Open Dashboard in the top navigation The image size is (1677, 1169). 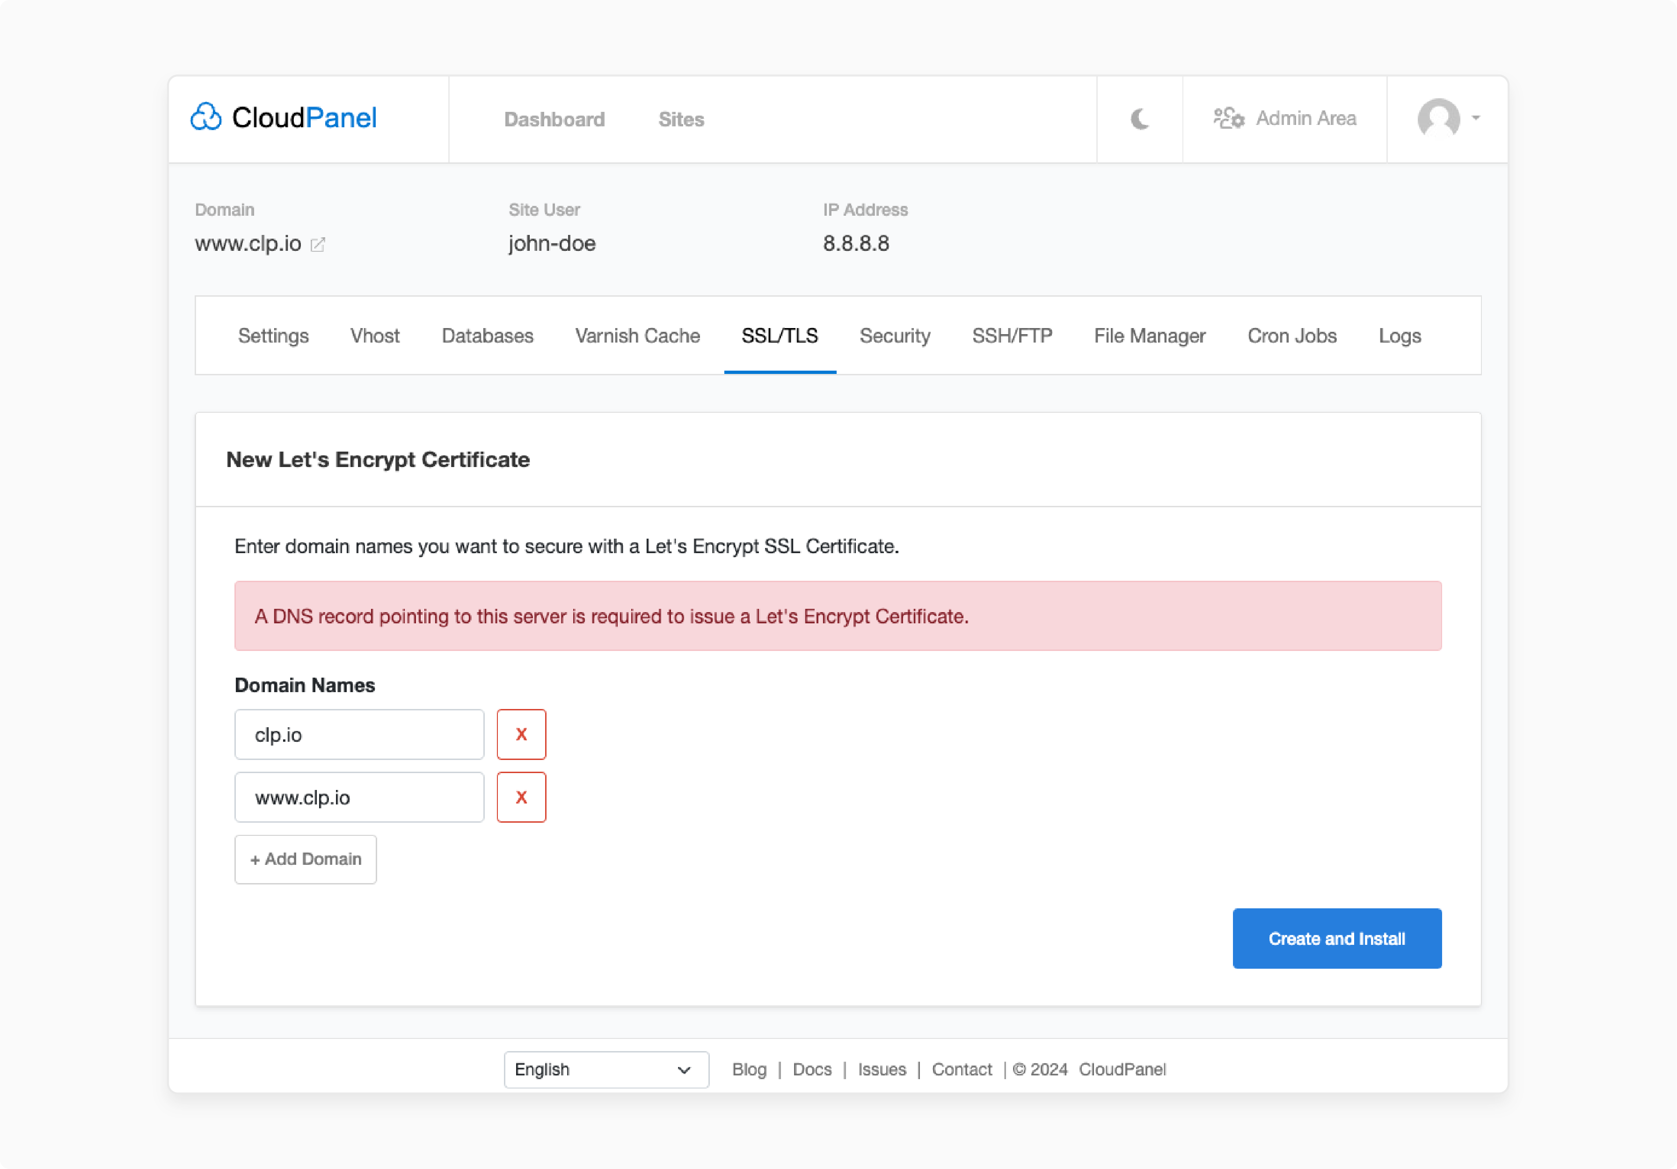pos(554,120)
